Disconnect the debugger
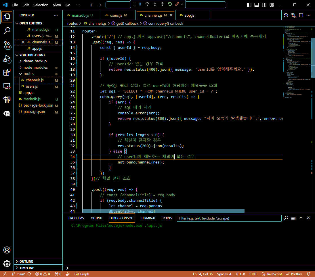The height and width of the screenshot is (277, 315). click(x=177, y=4)
